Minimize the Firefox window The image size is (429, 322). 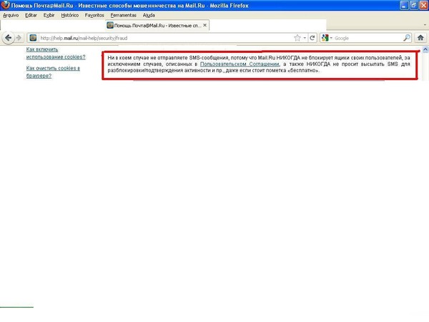coord(404,5)
